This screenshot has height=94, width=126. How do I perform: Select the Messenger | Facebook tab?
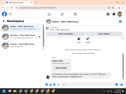tap(19, 3)
